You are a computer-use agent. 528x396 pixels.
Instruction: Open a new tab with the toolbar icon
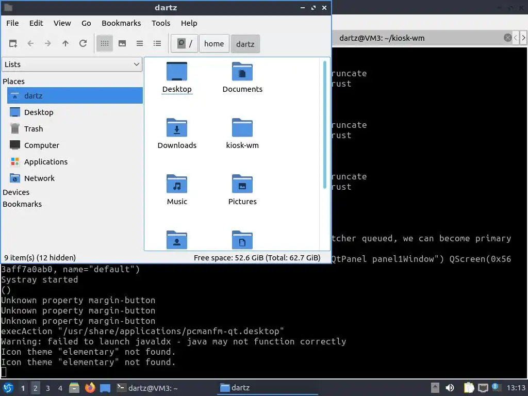[x=13, y=43]
